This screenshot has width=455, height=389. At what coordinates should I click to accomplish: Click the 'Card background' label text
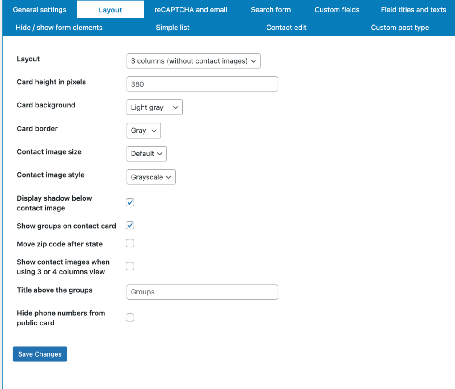coord(46,105)
